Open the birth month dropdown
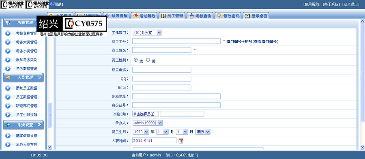 point(162,132)
